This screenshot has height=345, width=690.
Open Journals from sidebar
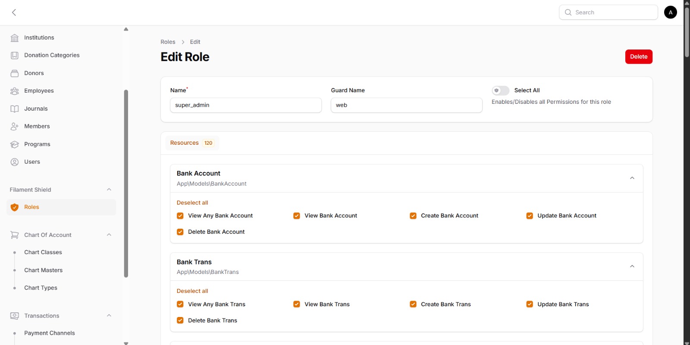click(x=61, y=109)
